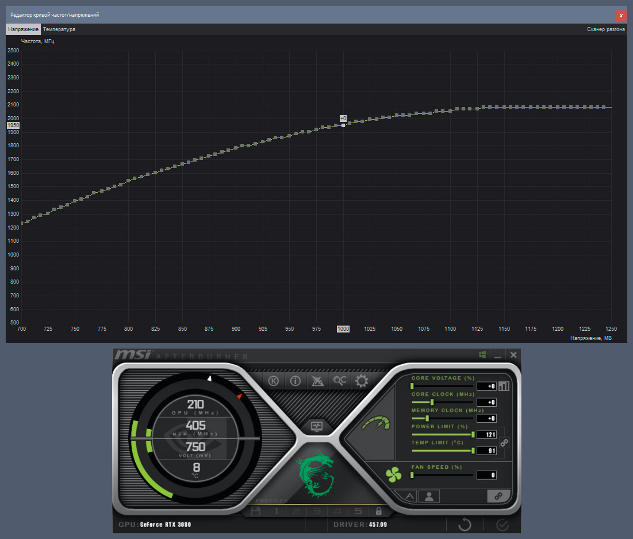Image resolution: width=633 pixels, height=539 pixels.
Task: Click the Power Limit slider handle
Action: tap(473, 435)
